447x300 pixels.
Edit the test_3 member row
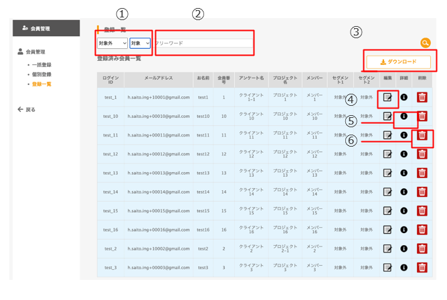click(387, 267)
